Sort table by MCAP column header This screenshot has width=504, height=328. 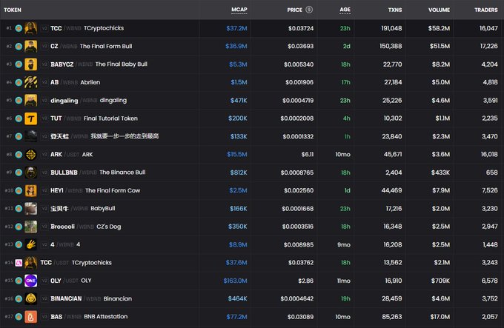[x=239, y=10]
